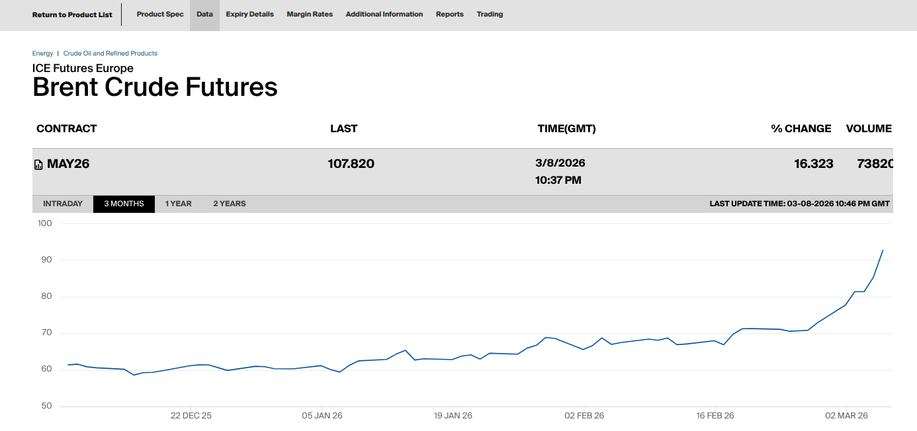Select the 3 Months chart range

pyautogui.click(x=124, y=204)
